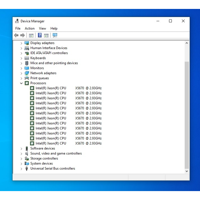This screenshot has width=200, height=200.
Task: Expand the Monitors node
Action: point(21,68)
